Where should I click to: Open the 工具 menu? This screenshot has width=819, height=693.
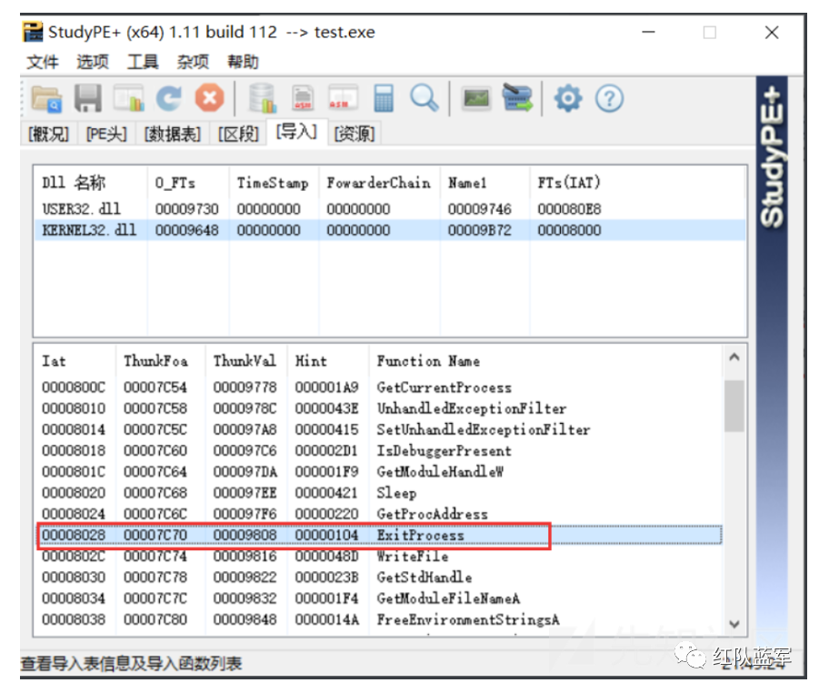pyautogui.click(x=143, y=62)
